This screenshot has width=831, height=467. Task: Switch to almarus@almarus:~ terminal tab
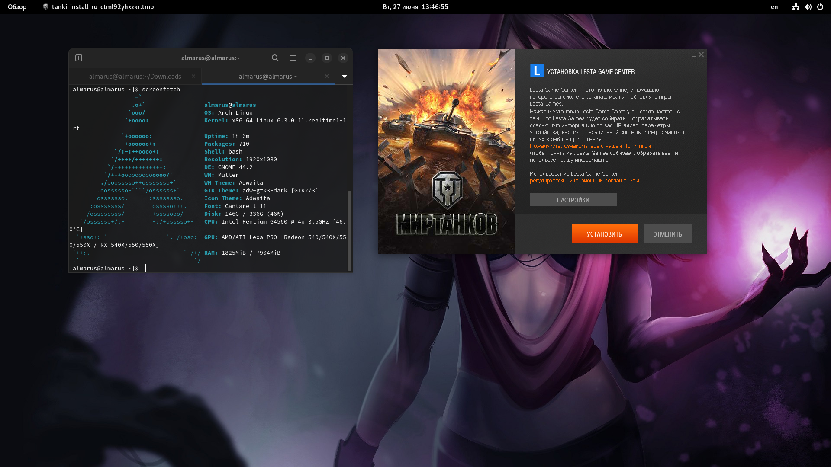[x=268, y=77]
